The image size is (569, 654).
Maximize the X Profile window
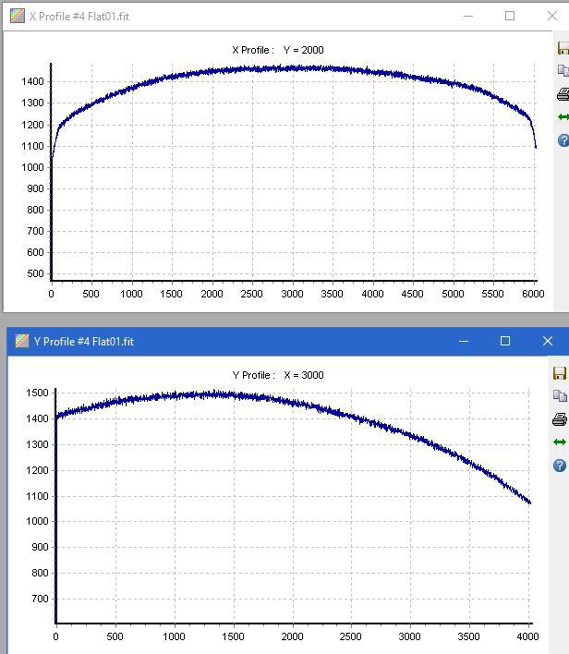[x=510, y=16]
